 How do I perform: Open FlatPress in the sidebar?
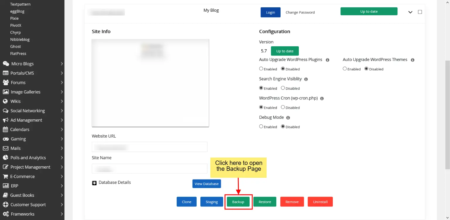tap(18, 53)
